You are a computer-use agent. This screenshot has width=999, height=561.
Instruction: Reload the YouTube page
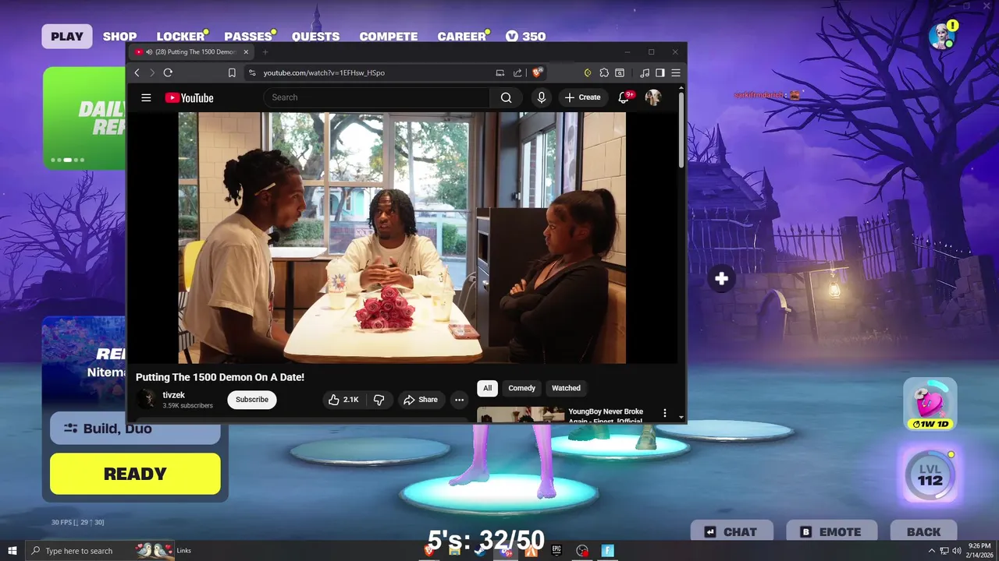click(167, 72)
